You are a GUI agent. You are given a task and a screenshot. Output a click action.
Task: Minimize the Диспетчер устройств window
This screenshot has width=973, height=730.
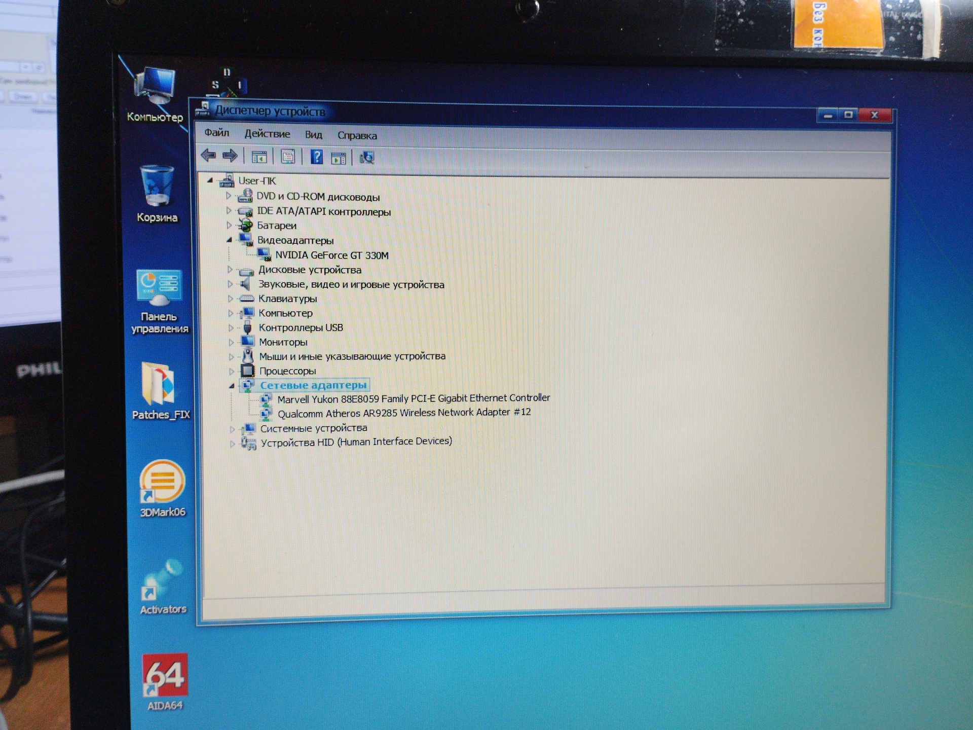[x=828, y=116]
